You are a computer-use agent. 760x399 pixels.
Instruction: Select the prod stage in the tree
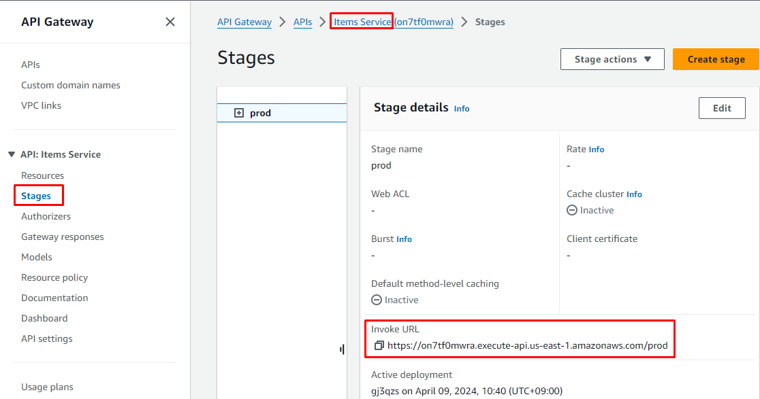pos(261,113)
